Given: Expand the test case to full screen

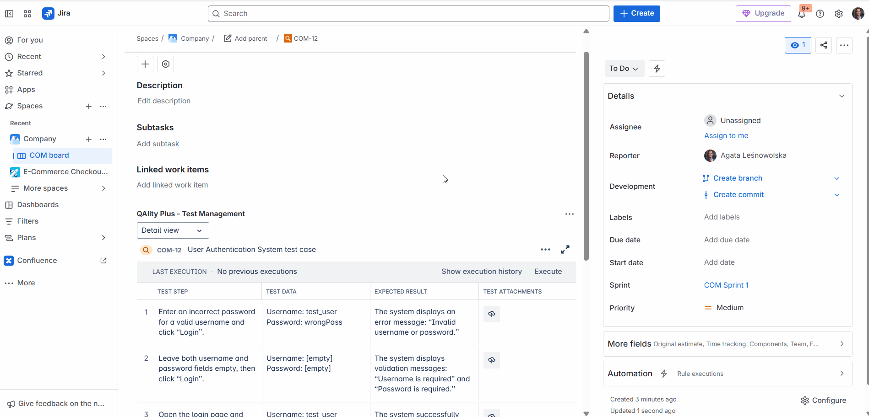Looking at the screenshot, I should [565, 250].
